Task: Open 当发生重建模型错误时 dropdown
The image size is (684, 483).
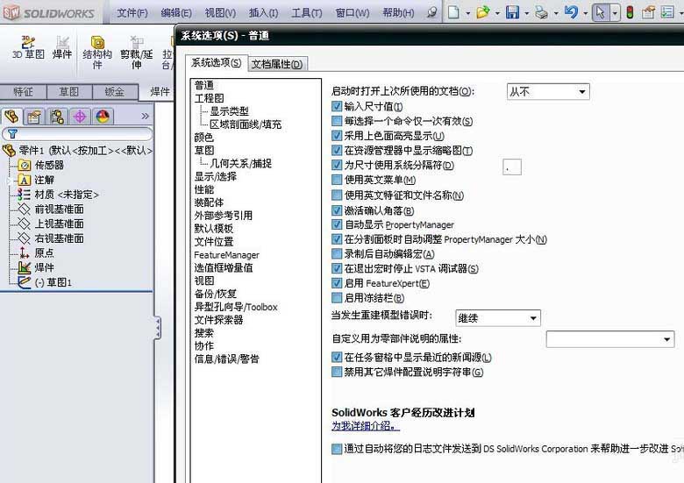Action: (x=498, y=318)
